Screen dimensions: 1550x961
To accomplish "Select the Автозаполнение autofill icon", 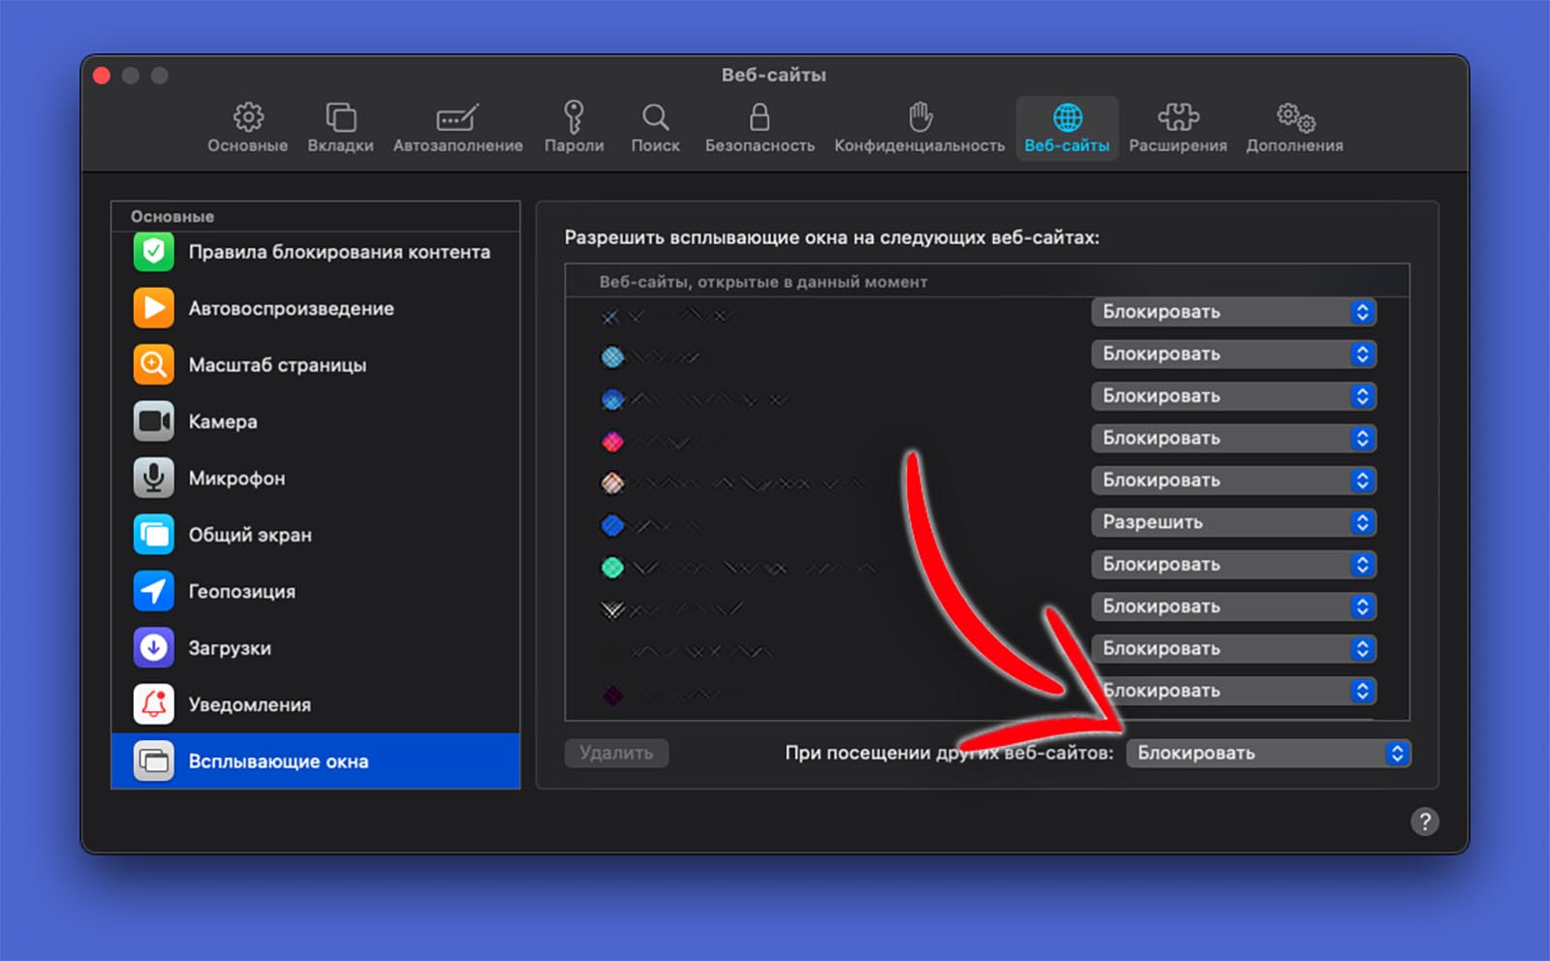I will point(457,118).
